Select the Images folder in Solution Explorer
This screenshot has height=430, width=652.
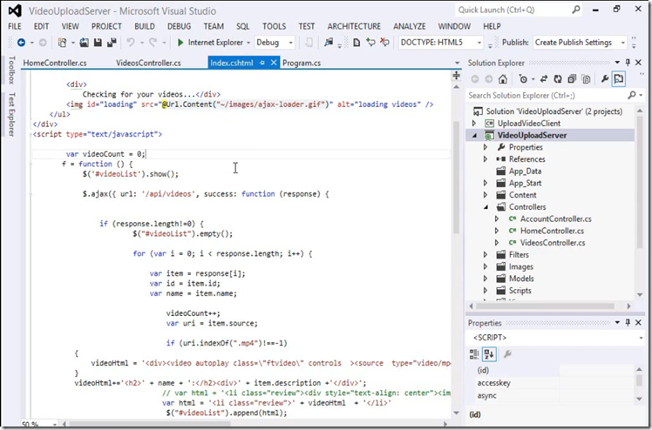tap(521, 267)
